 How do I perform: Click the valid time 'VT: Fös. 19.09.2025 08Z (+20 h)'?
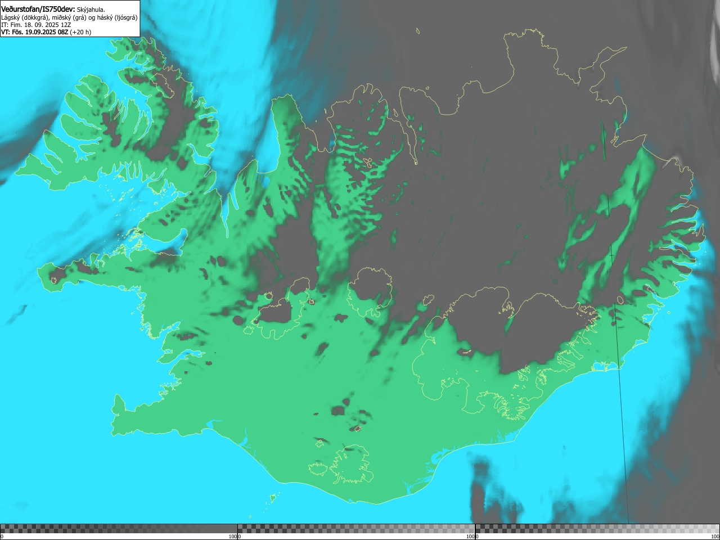(46, 32)
